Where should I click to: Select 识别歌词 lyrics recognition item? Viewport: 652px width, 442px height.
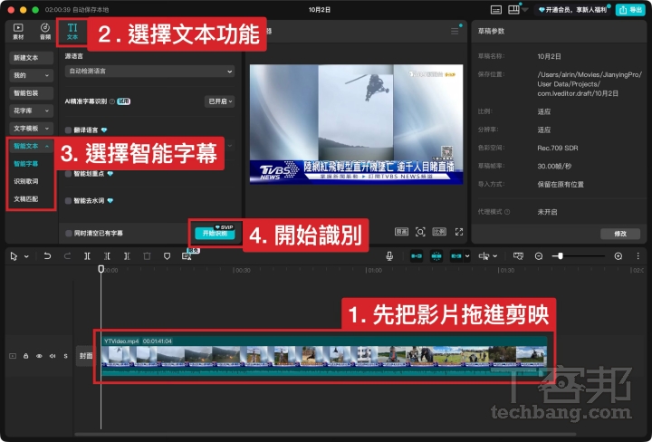[25, 181]
